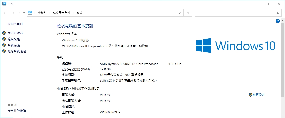This screenshot has height=118, width=285.
Task: Click 檢視電腦的基本資訊 heading
Action: 75,26
